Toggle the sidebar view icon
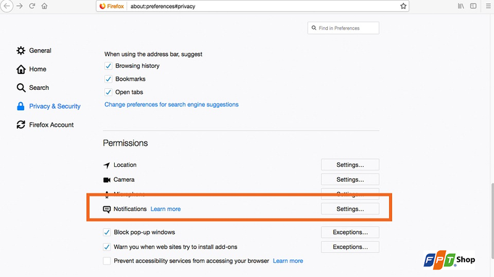Screen dimensions: 494x277 (x=473, y=6)
